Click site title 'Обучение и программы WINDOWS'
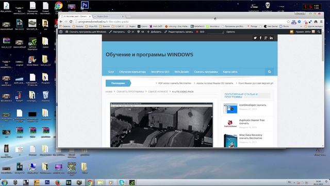The image size is (330, 186). tap(150, 55)
